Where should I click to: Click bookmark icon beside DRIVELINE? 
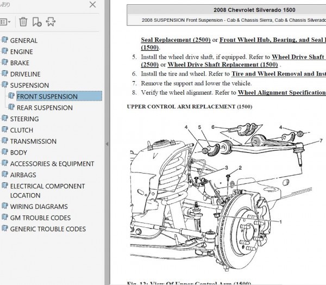click(4, 73)
